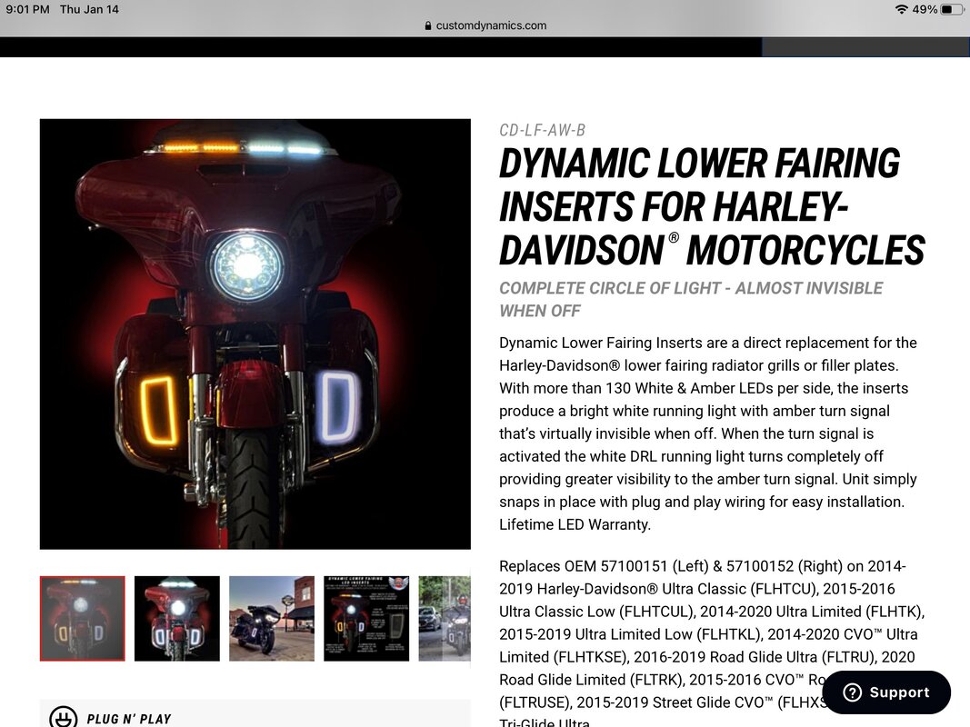
Task: Click the Lifetime LED Warranty text
Action: 575,525
